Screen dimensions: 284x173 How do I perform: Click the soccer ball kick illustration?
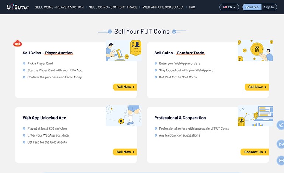pos(124,116)
